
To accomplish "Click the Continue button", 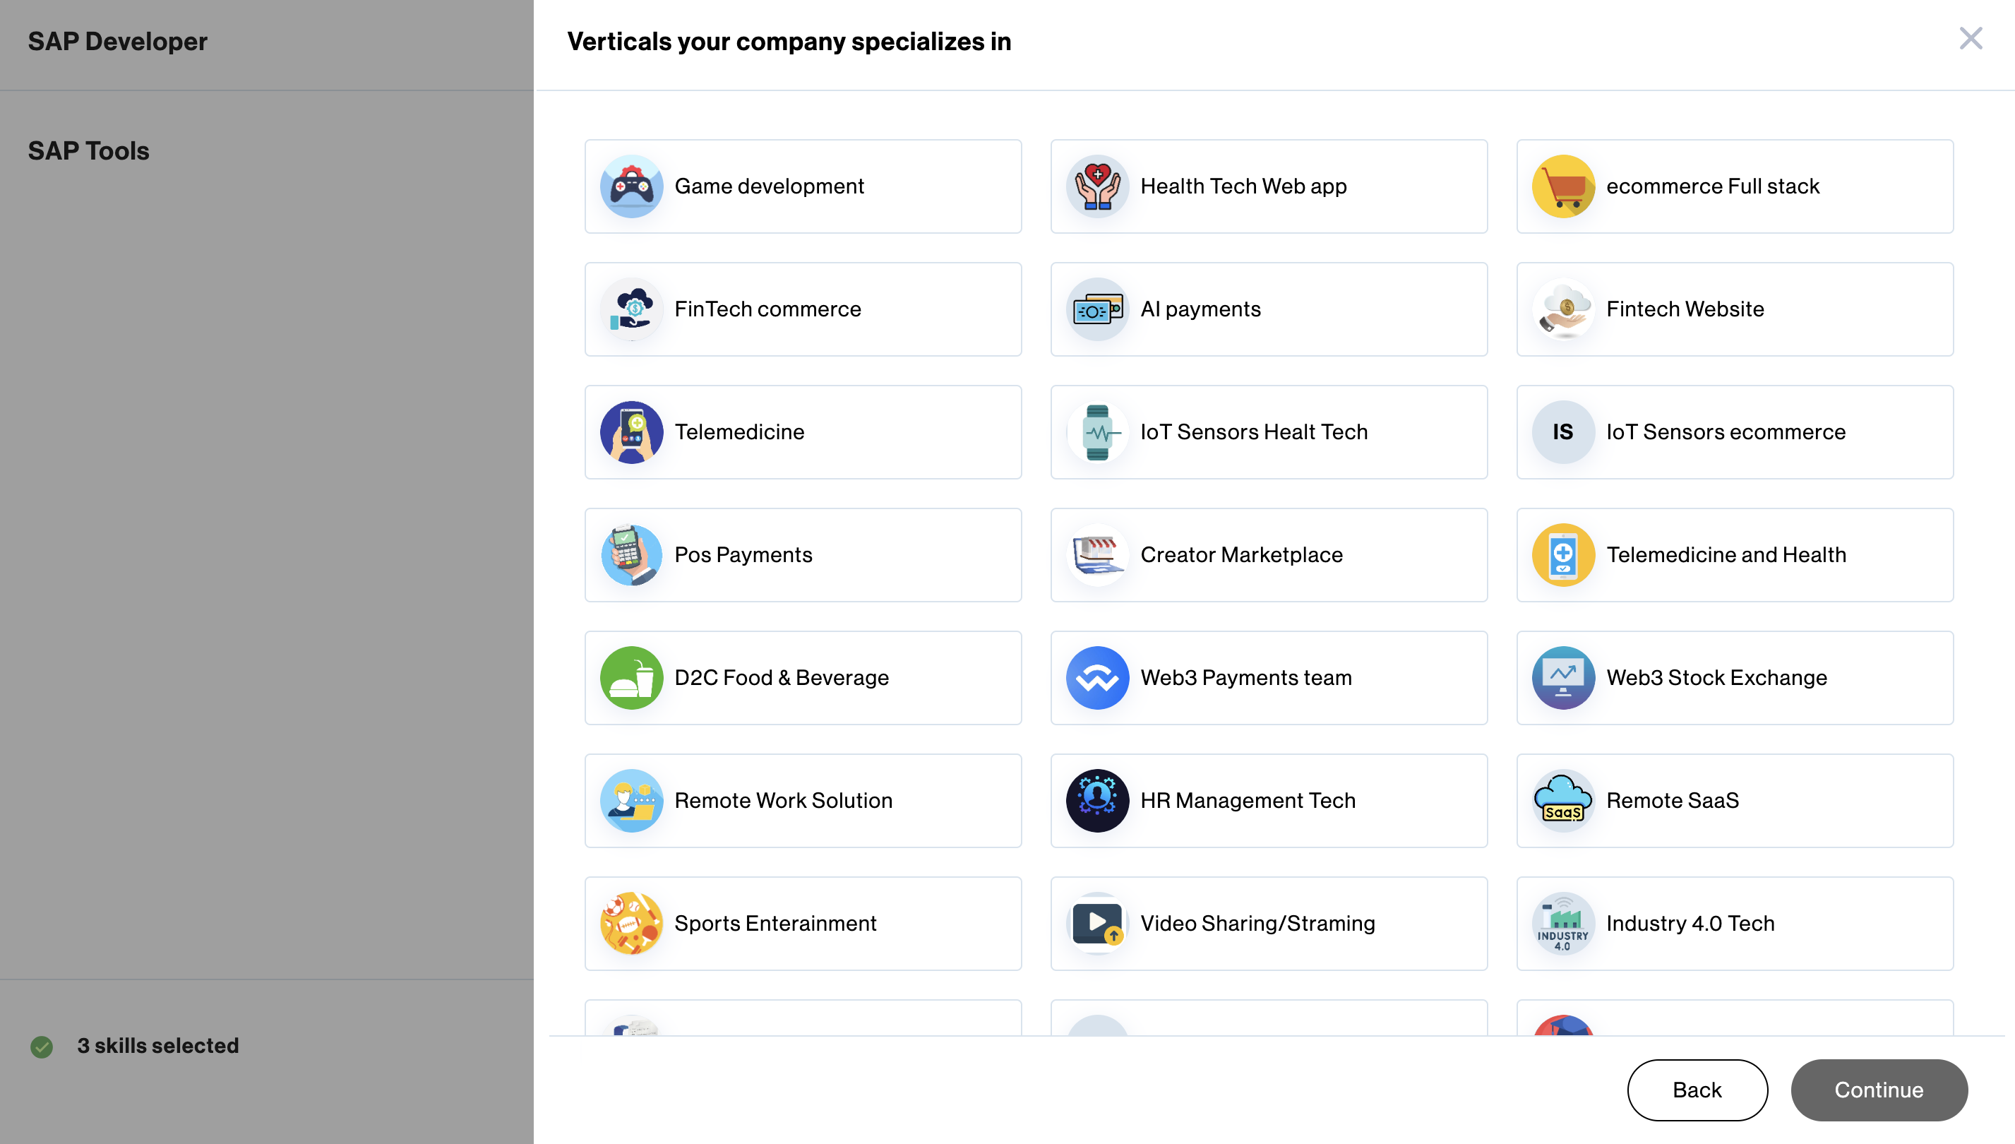I will click(x=1879, y=1090).
